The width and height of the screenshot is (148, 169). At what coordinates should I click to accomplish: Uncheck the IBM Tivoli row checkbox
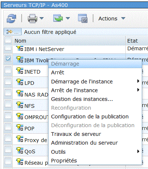click(x=8, y=59)
